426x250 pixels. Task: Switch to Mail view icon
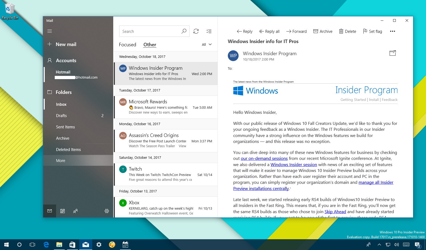pyautogui.click(x=50, y=211)
